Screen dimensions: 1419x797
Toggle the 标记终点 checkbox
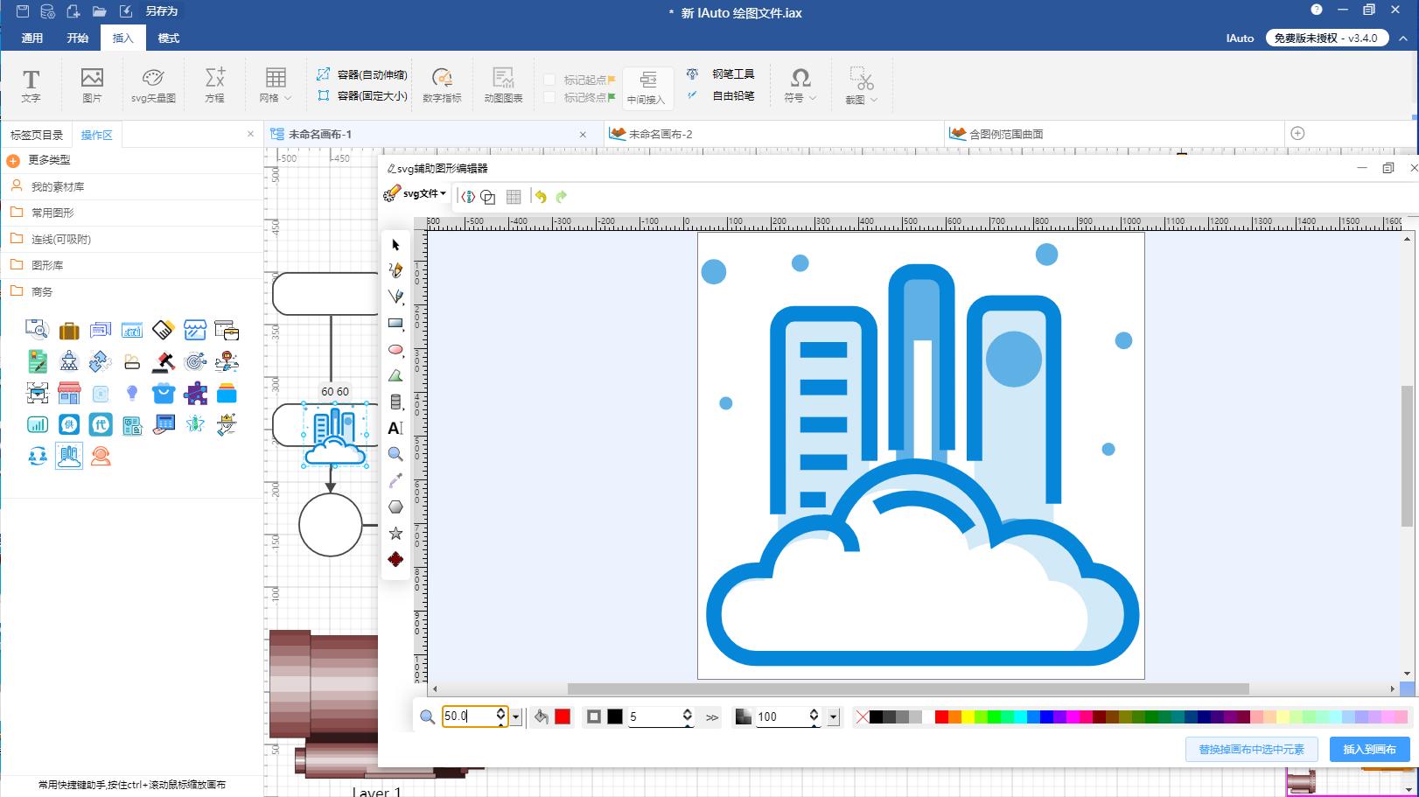(550, 97)
